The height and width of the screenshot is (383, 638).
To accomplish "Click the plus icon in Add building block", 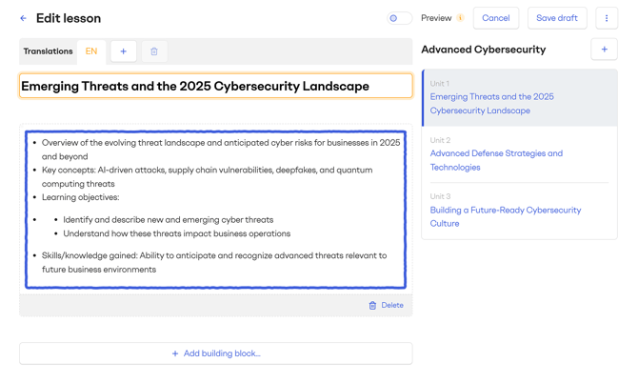I will [175, 353].
